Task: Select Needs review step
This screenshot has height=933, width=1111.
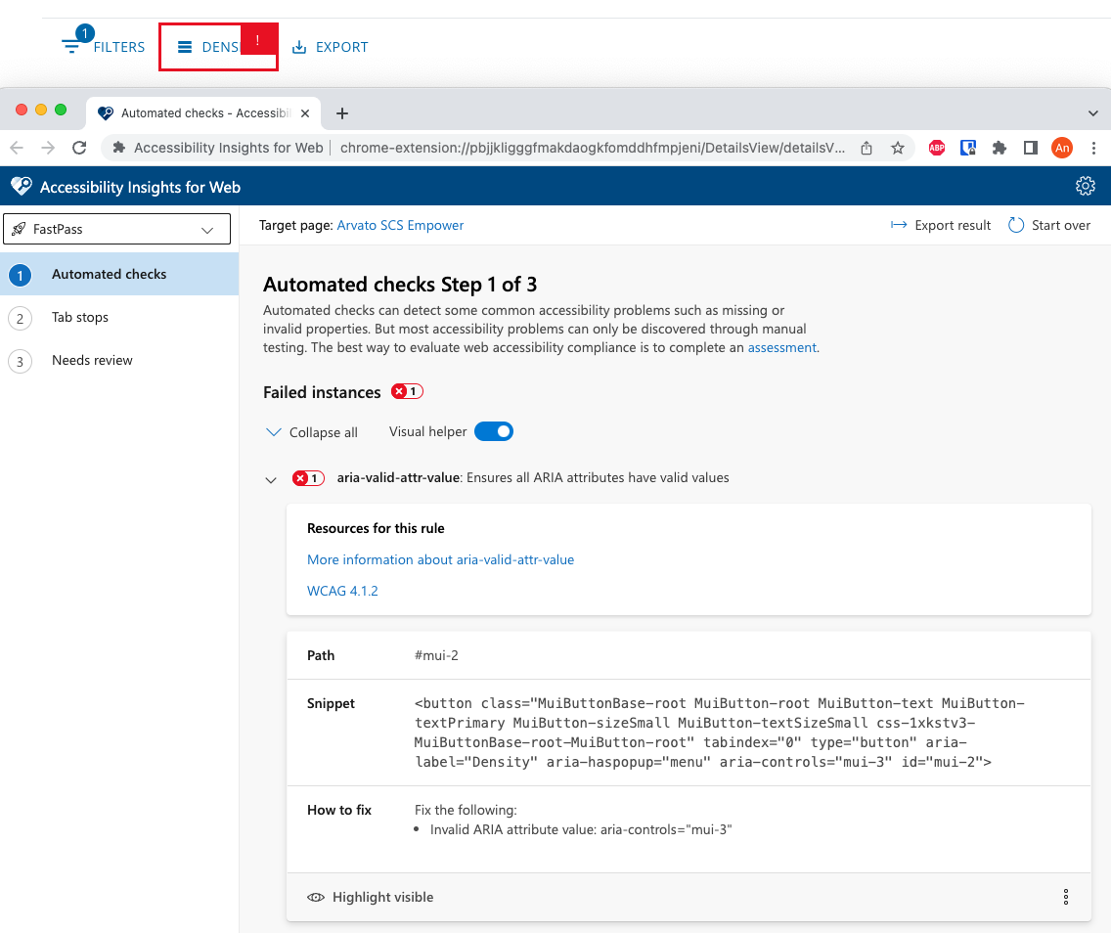Action: click(119, 361)
